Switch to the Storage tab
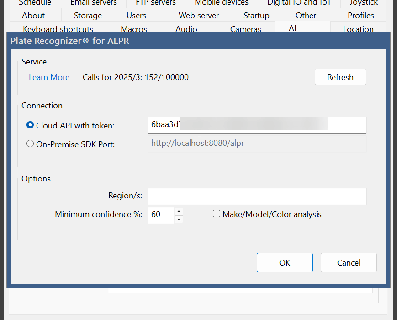Image resolution: width=397 pixels, height=320 pixels. coord(88,16)
